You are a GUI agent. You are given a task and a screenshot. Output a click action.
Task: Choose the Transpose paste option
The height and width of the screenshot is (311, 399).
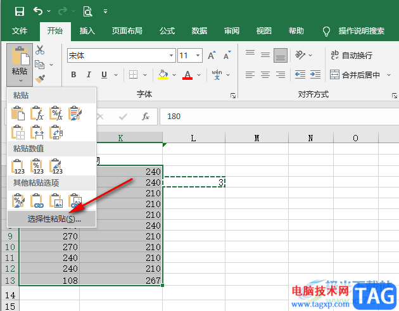pos(56,132)
